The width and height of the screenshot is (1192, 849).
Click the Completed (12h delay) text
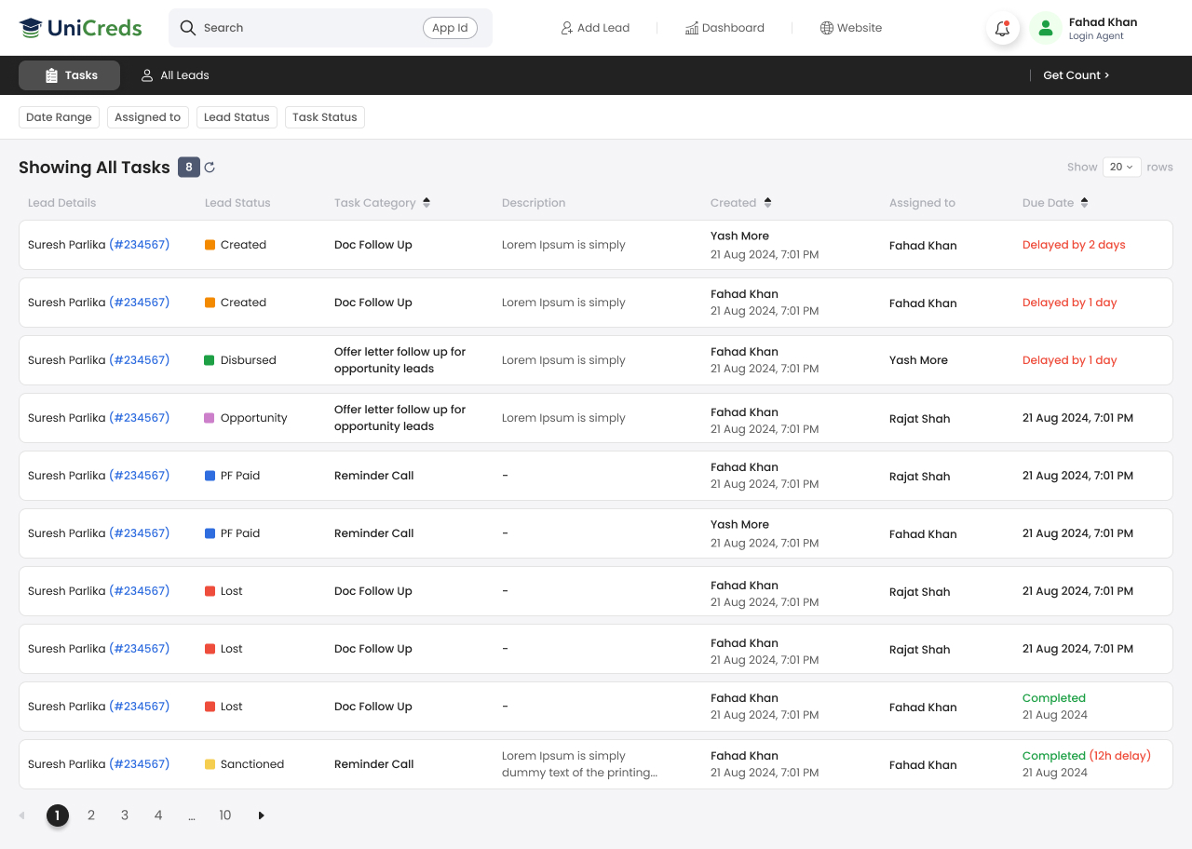(1087, 756)
